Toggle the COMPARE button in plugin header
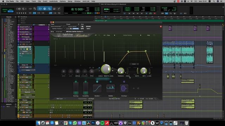 [x=76, y=29]
